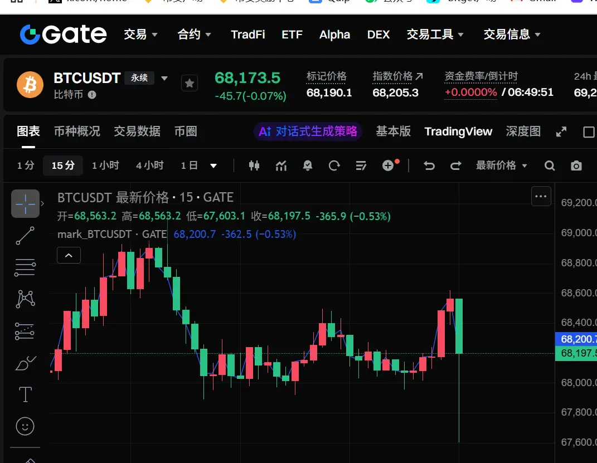
Task: Select the forecast/projection tool
Action: [x=25, y=331]
